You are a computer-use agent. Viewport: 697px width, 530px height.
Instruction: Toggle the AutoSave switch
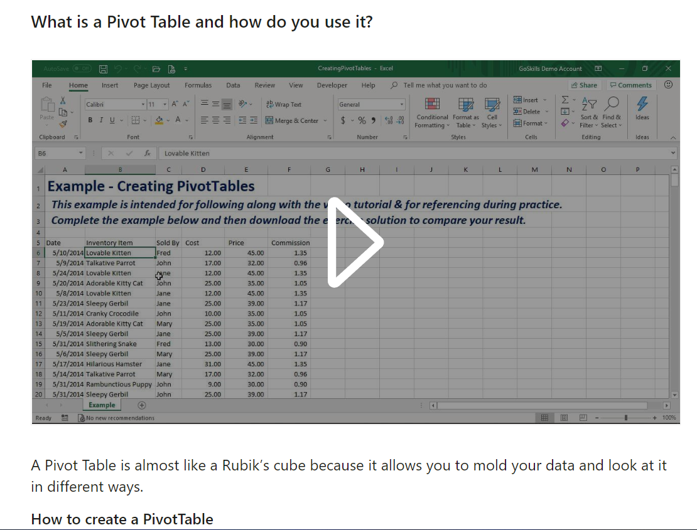82,68
